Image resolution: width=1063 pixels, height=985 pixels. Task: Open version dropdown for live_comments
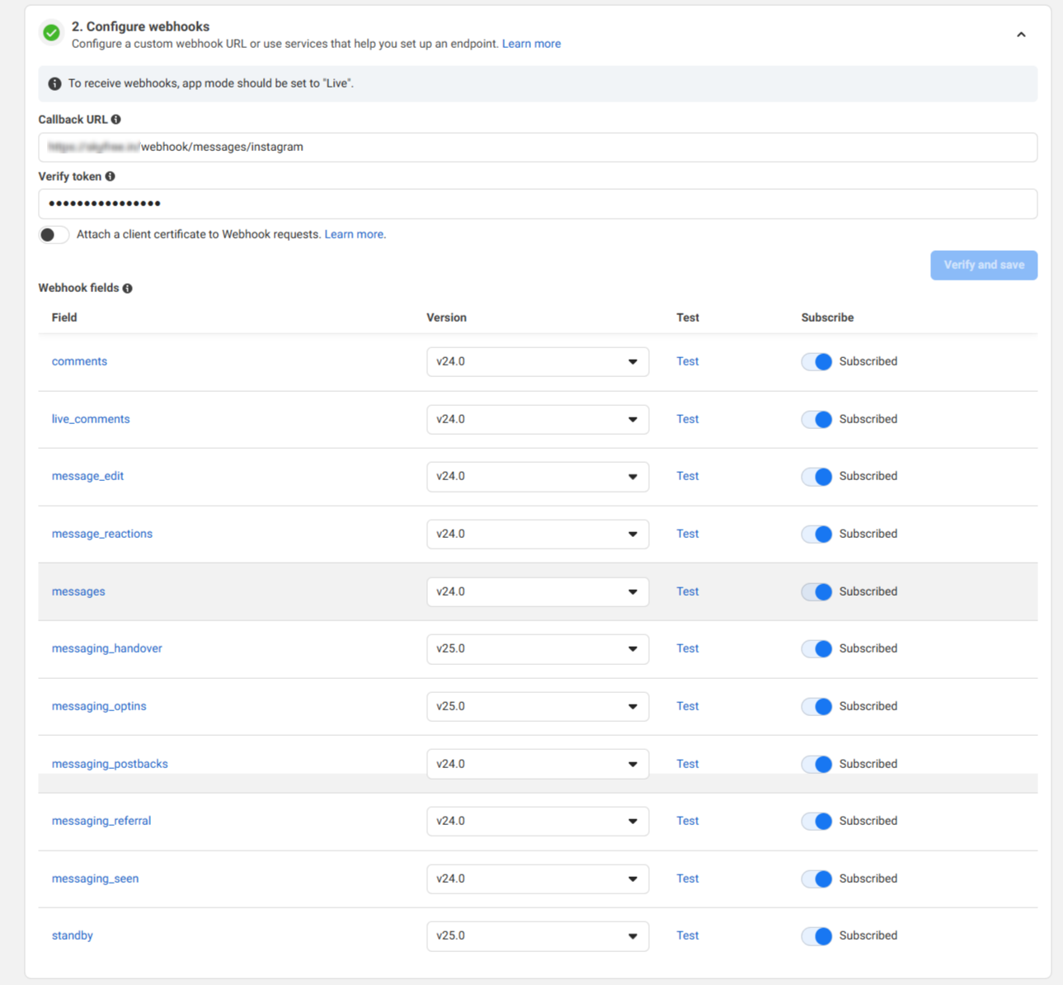538,419
